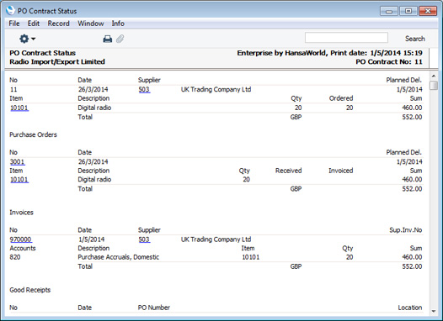Screen dimensions: 443x321
Task: Select the 'Purchase Orders' section heading
Action: coord(33,134)
